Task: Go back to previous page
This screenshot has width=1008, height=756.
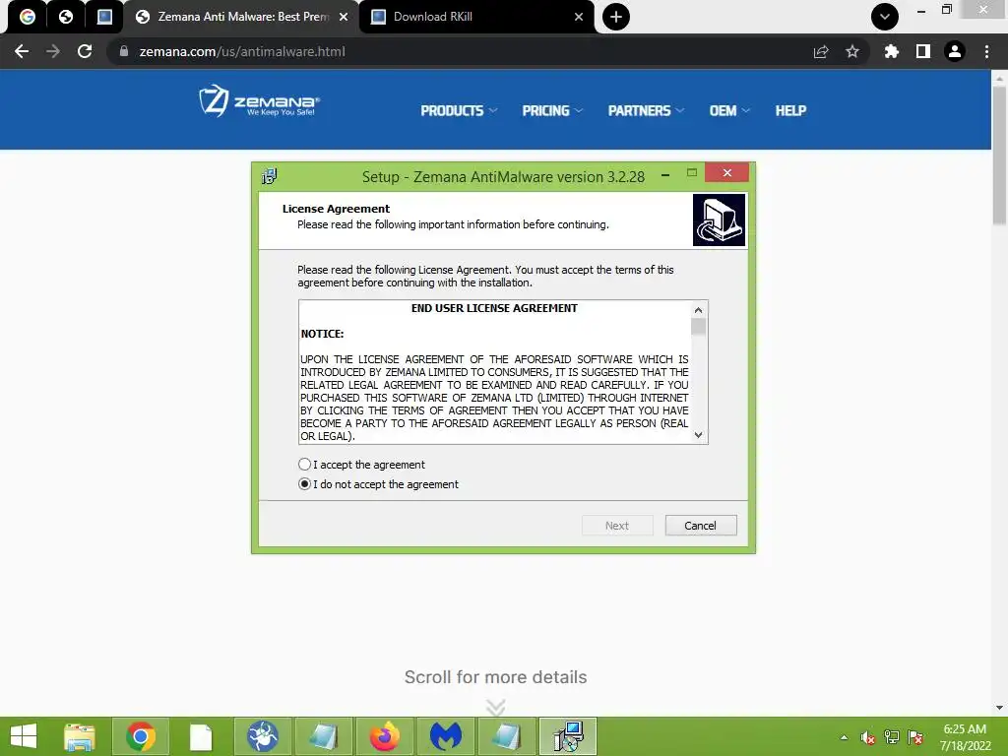Action: pos(22,51)
